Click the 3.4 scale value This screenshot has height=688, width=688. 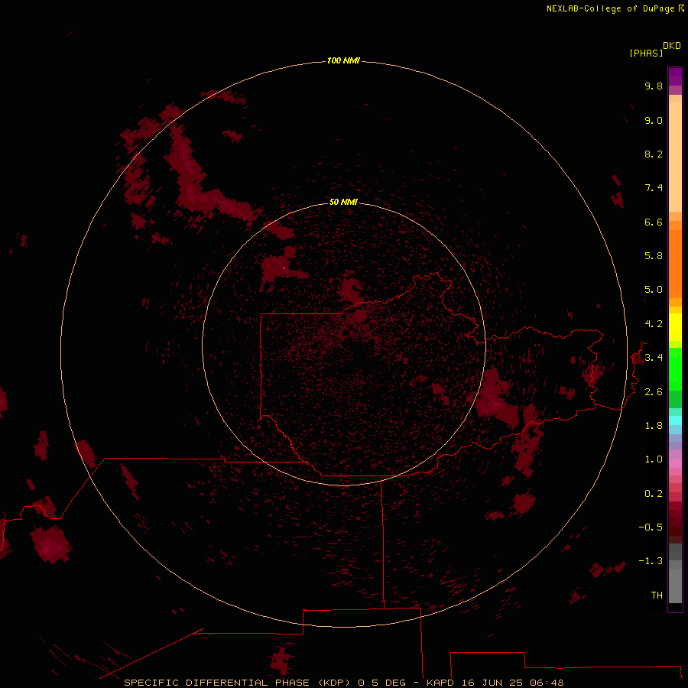click(x=654, y=358)
